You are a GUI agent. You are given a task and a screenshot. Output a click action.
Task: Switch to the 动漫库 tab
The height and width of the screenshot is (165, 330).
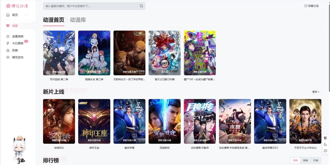point(78,20)
